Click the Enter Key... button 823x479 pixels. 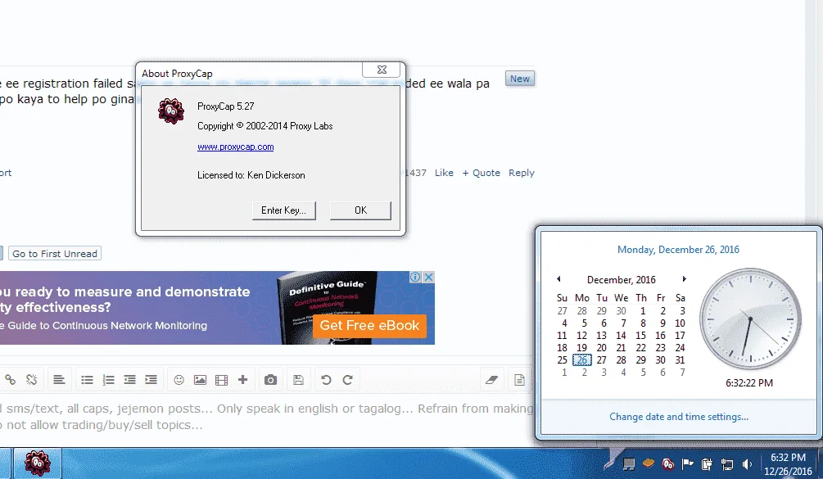click(x=283, y=210)
